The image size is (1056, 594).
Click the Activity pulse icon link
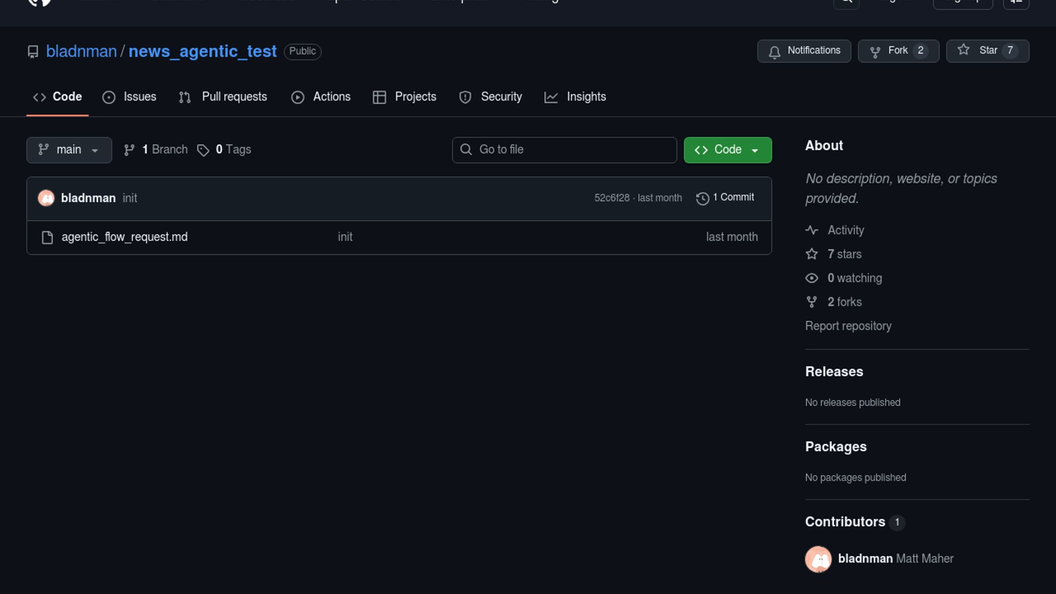812,230
